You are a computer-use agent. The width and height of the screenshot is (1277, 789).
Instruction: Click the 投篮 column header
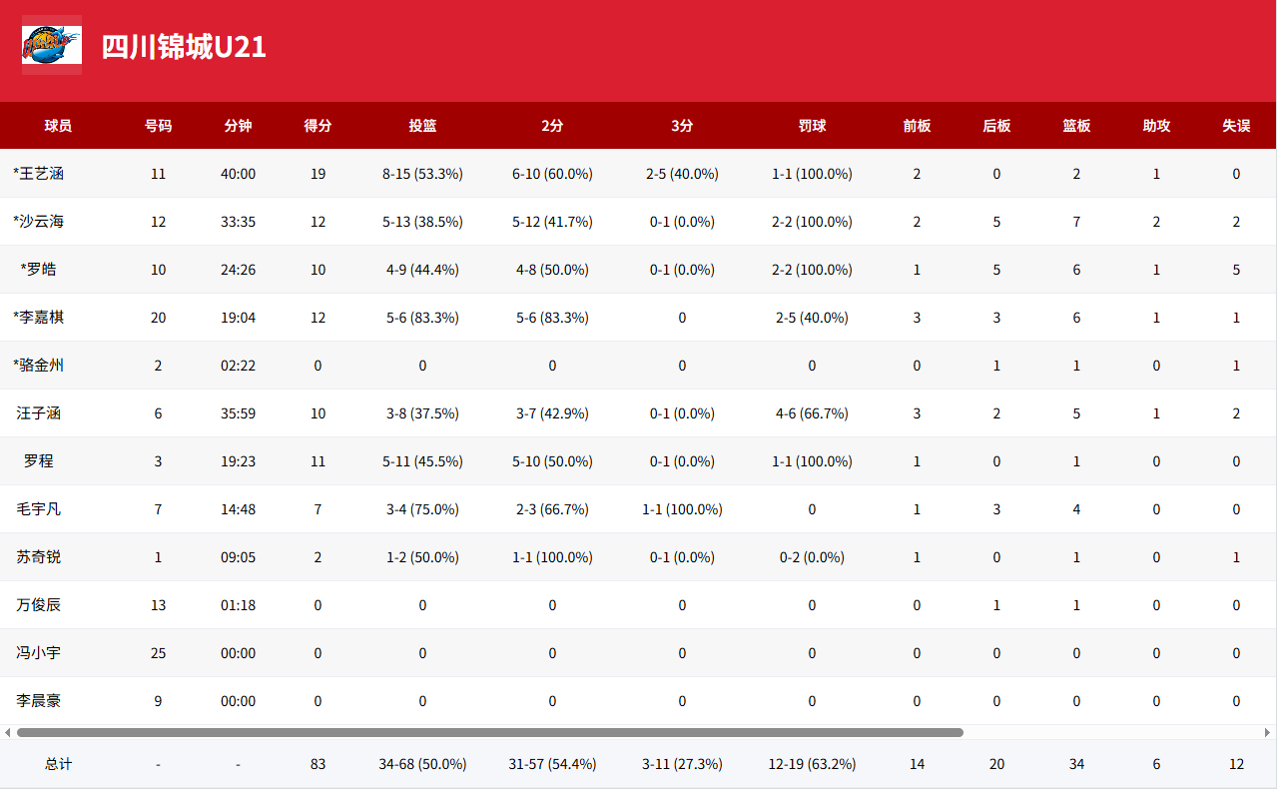click(x=422, y=126)
